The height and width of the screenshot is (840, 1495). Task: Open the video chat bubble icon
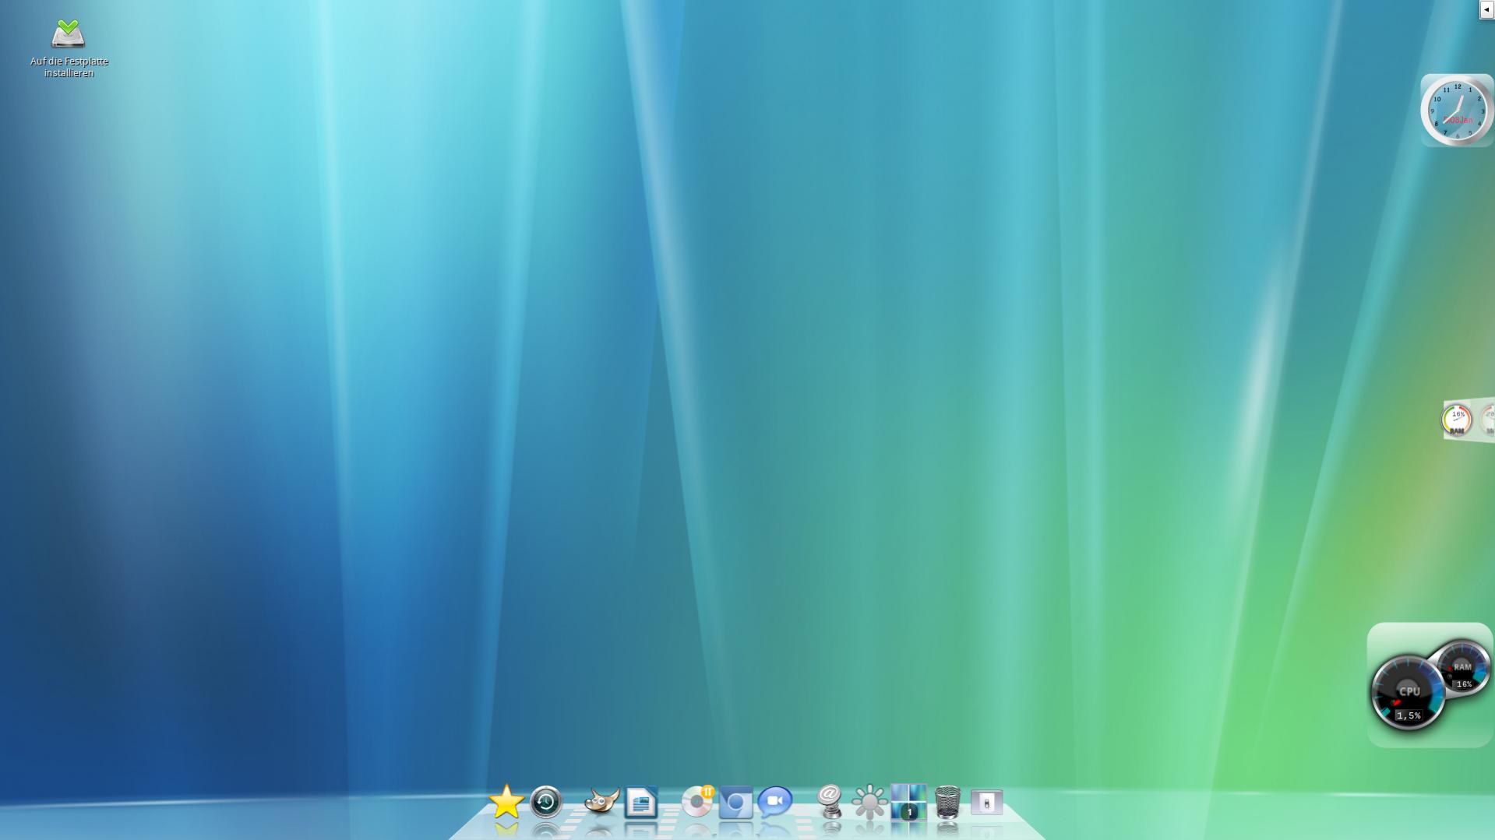(774, 802)
